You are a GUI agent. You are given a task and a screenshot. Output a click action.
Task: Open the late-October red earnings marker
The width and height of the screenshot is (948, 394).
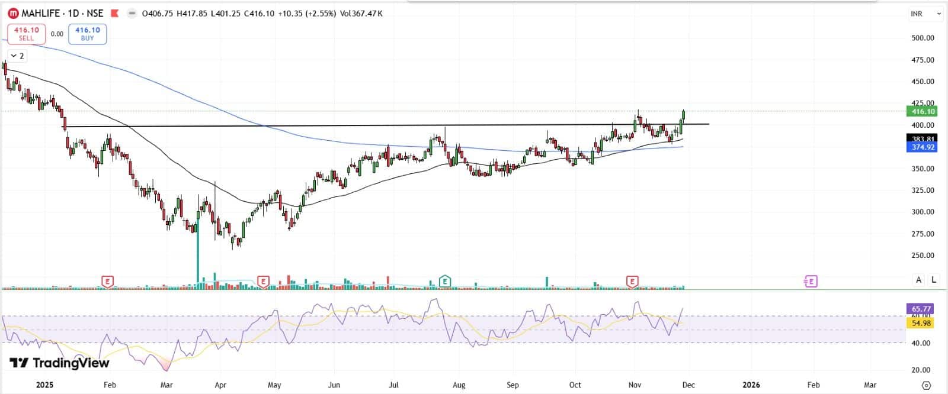[633, 282]
